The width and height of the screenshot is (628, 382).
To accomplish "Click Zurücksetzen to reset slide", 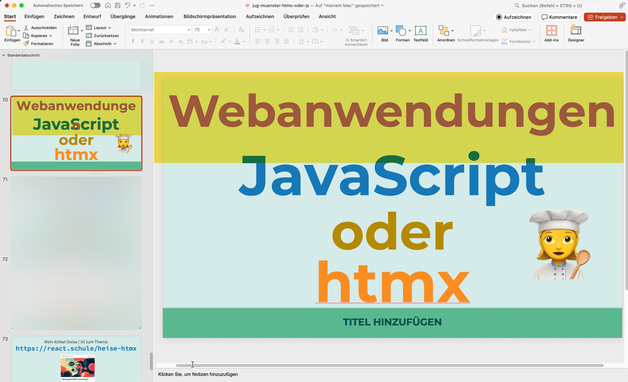I will [x=102, y=36].
